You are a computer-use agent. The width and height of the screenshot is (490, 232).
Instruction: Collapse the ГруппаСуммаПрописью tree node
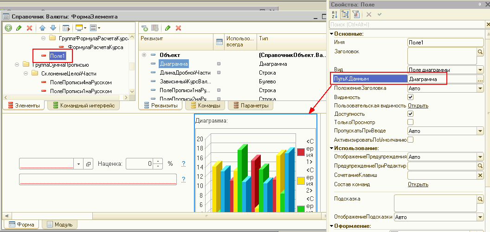(17, 65)
